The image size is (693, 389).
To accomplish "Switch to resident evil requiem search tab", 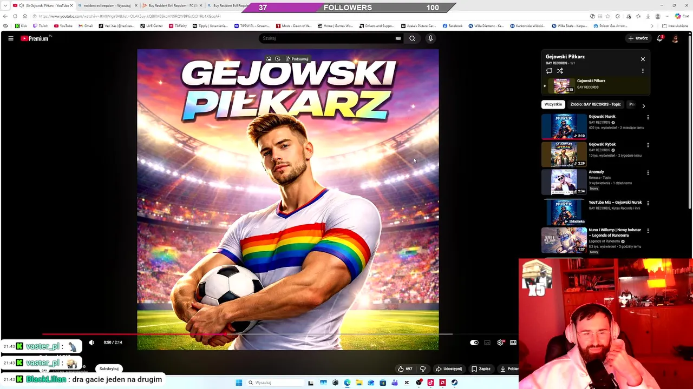I will 107,5.
